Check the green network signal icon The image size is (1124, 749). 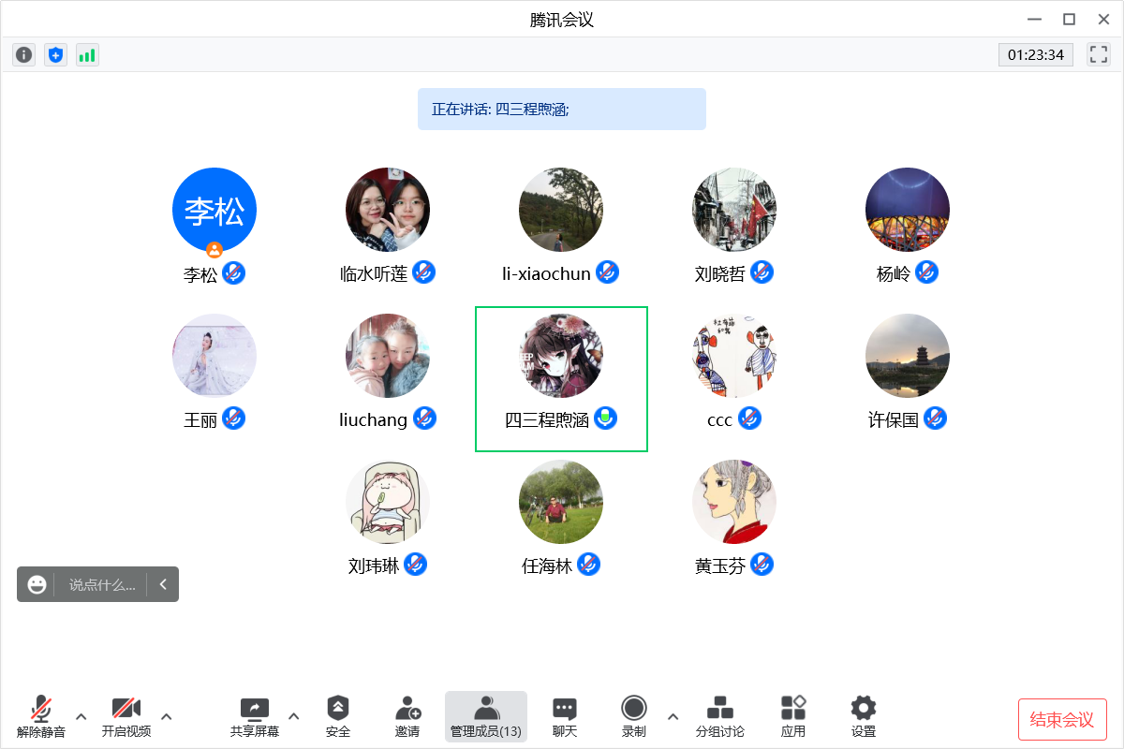point(87,54)
